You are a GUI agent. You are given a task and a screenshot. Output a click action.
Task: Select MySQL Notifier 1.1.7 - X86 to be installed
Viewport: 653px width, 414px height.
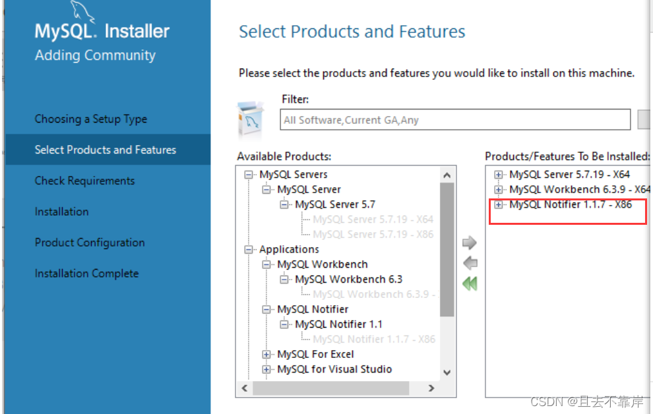570,204
